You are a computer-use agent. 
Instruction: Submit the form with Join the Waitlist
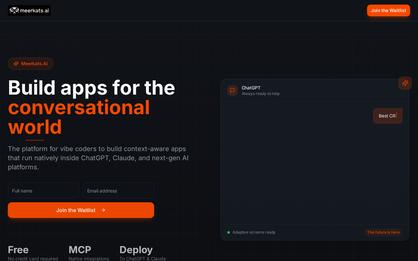point(81,210)
